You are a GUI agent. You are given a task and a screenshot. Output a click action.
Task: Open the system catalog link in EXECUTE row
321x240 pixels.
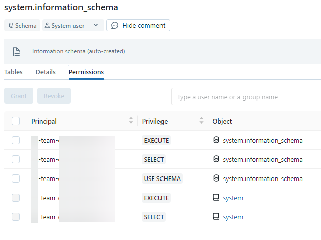coord(233,198)
